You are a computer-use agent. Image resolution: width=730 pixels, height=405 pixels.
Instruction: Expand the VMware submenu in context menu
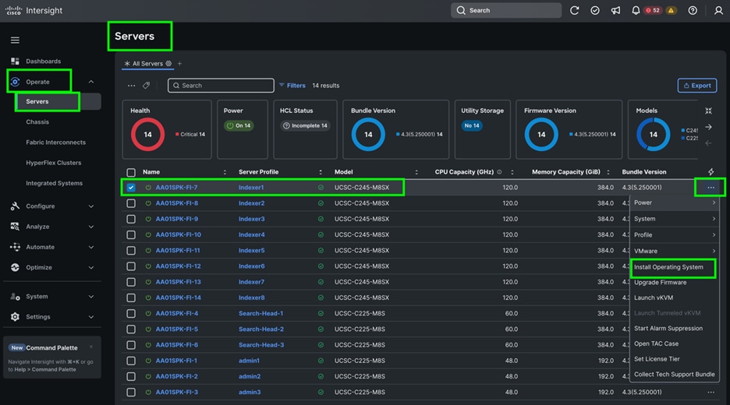(x=674, y=251)
